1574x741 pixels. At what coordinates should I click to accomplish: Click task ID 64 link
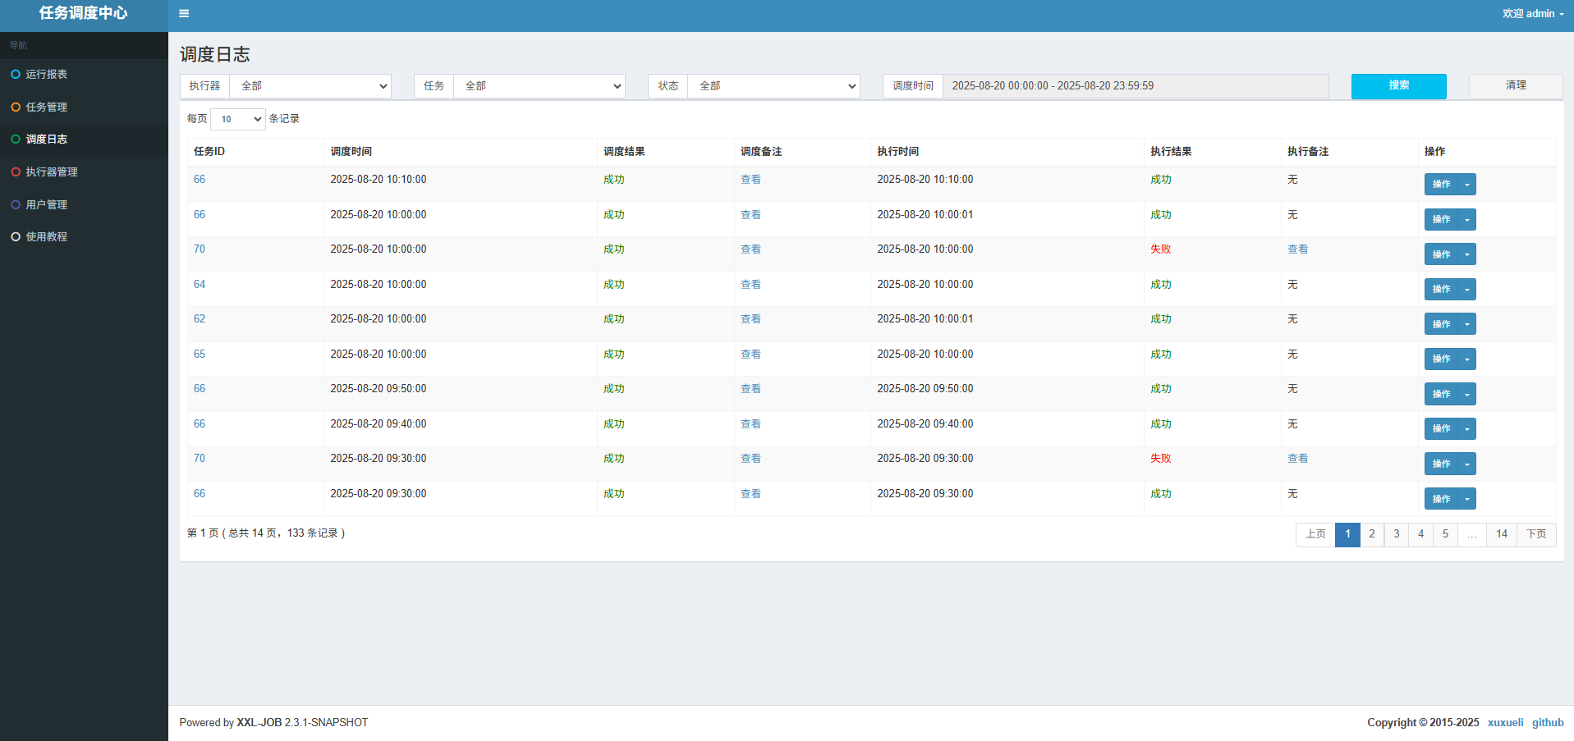200,285
